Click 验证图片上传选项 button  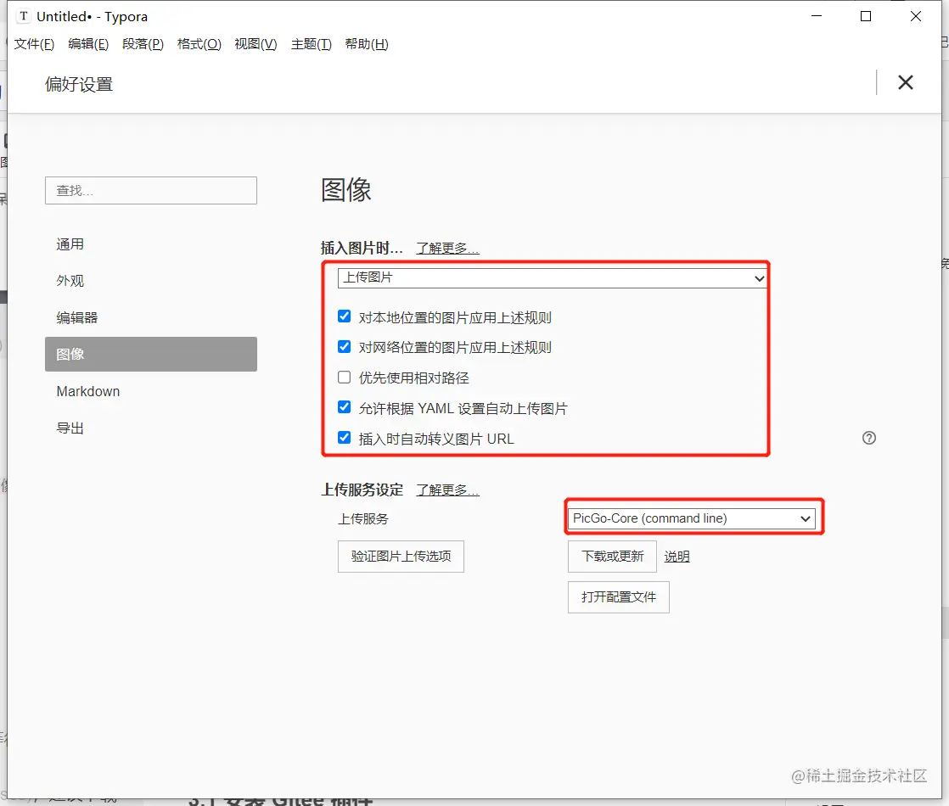click(x=401, y=557)
